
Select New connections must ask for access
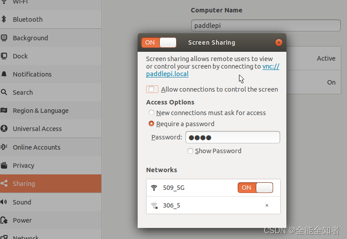click(151, 112)
